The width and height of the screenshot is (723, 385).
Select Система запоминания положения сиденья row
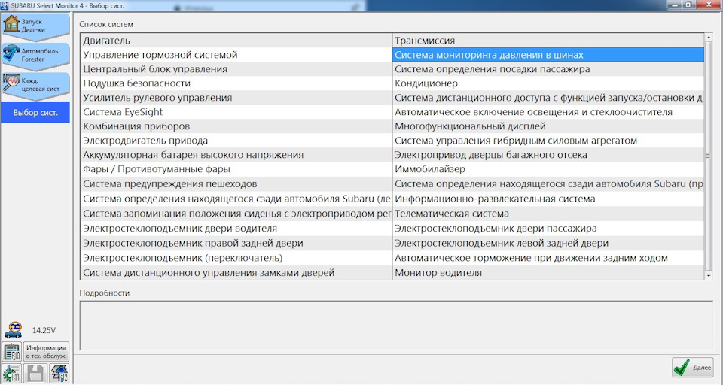point(236,214)
